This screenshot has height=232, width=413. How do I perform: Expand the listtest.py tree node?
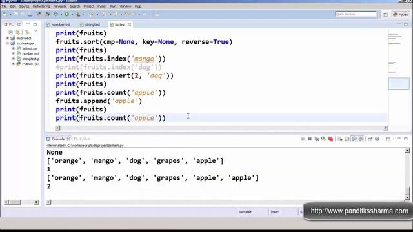pos(13,48)
